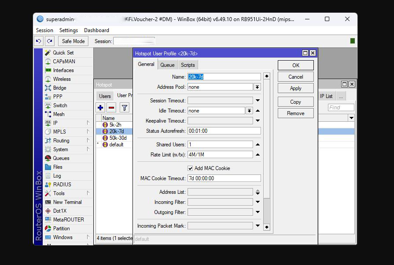Expand the MPLS submenu

click(x=88, y=131)
